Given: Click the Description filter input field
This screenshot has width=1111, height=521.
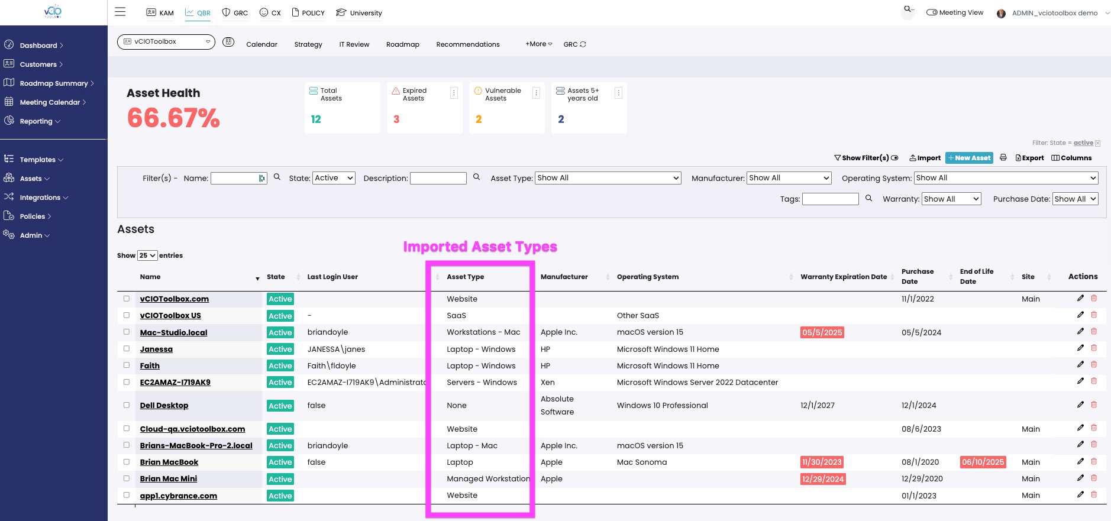Looking at the screenshot, I should (438, 178).
